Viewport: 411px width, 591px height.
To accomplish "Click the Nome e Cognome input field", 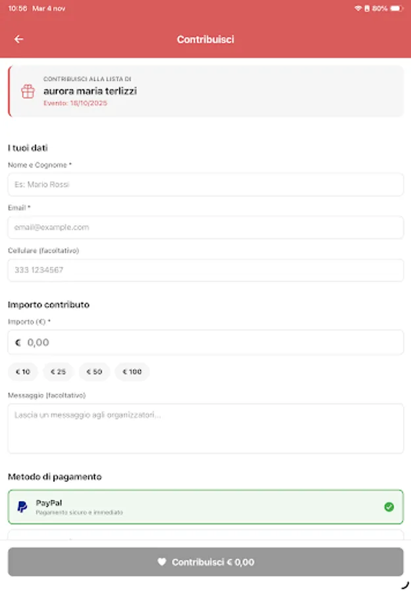I will pyautogui.click(x=205, y=185).
